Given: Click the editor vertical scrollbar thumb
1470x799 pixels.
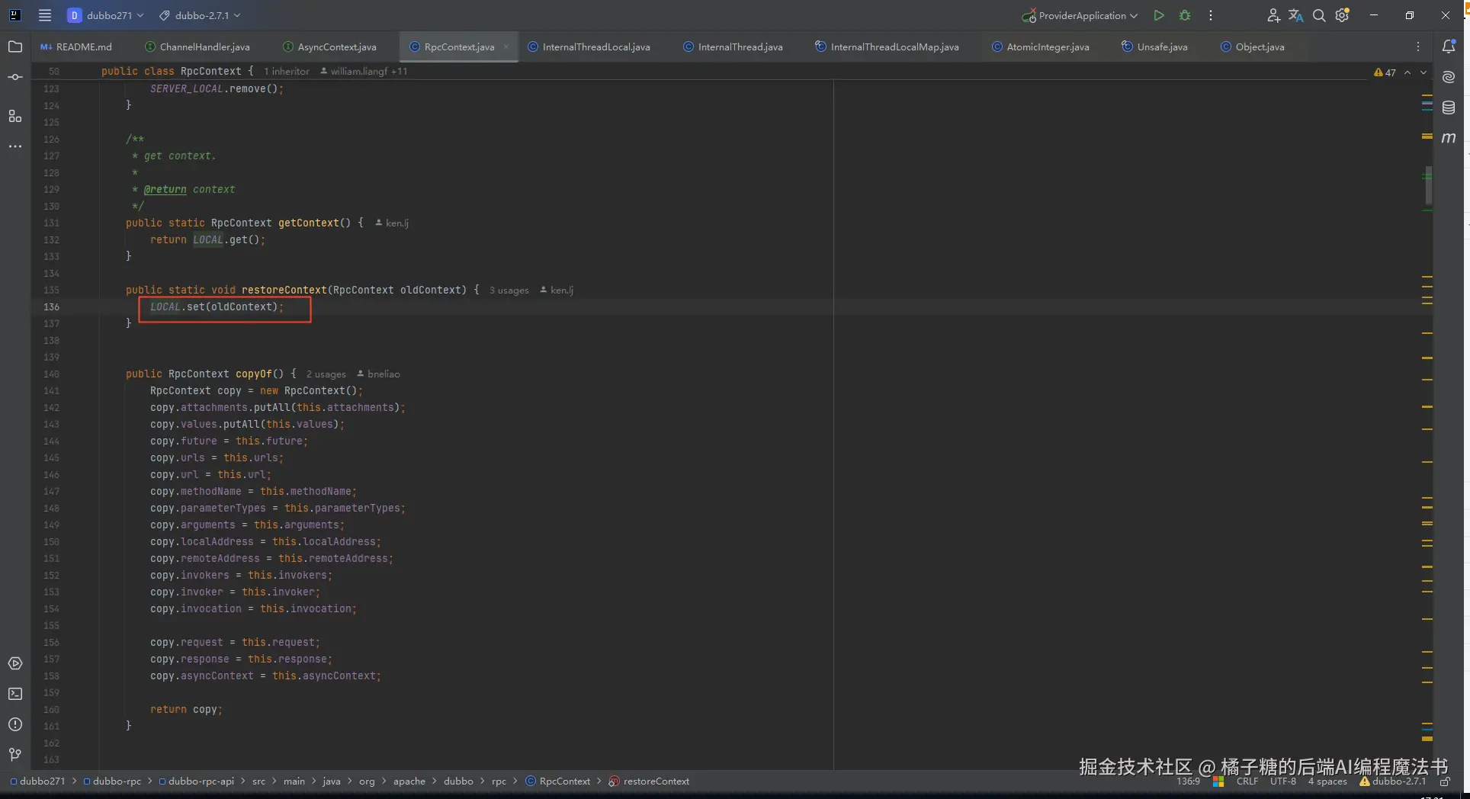Looking at the screenshot, I should [1428, 185].
